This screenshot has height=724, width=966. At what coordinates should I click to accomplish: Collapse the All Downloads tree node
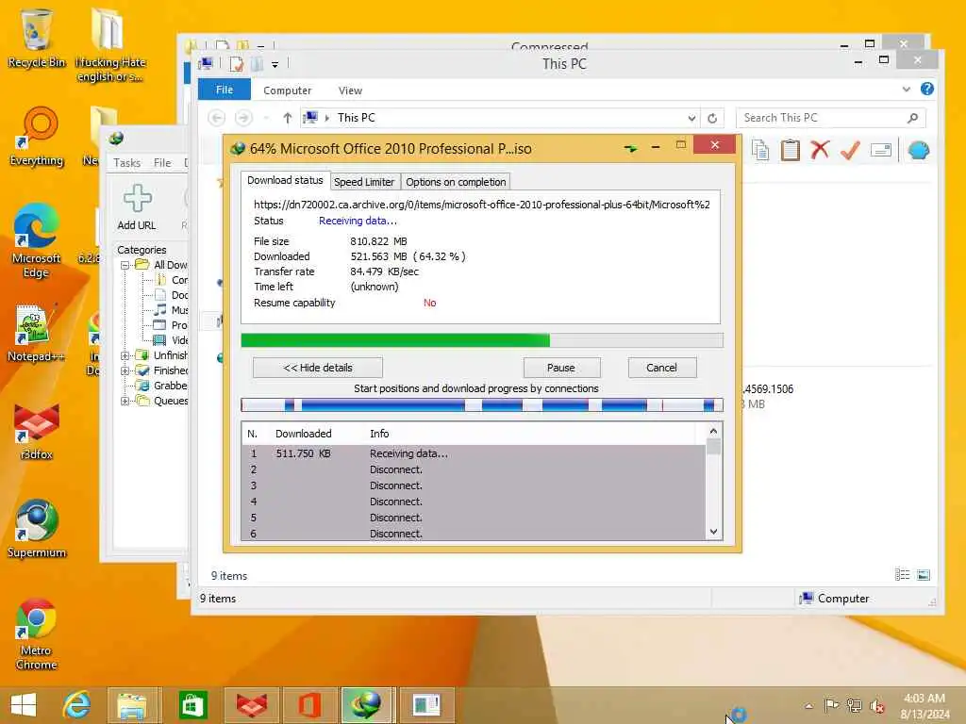pyautogui.click(x=125, y=265)
